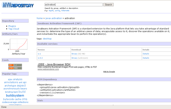171x109 pixels.
Task: Click the ATOM FEED badge
Action: [15, 68]
